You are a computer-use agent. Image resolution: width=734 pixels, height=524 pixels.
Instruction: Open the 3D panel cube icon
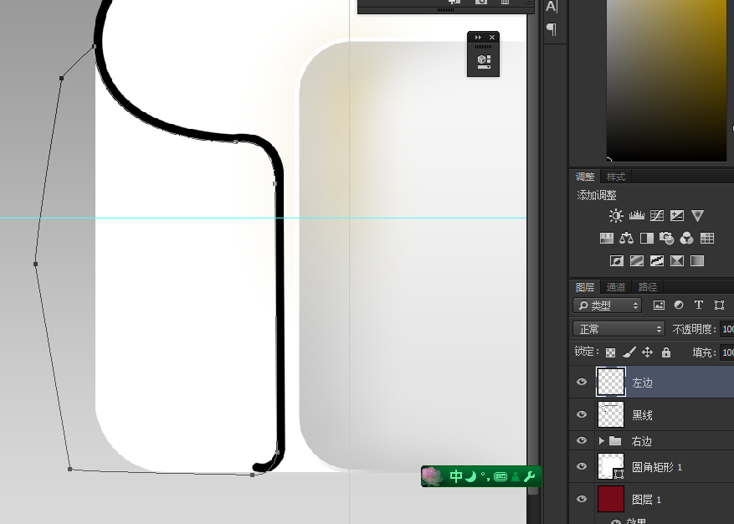[x=484, y=61]
